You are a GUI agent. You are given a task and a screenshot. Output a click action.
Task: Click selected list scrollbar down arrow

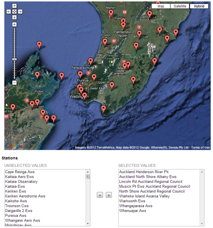202,224
